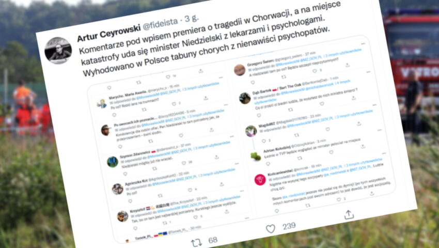439x248 pixels.
Task: Share Marychu Maria Awaria's reply
Action: coord(206,98)
